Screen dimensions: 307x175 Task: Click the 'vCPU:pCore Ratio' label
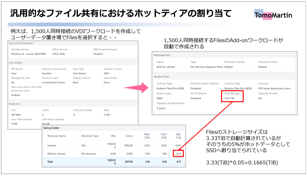click(x=82, y=110)
